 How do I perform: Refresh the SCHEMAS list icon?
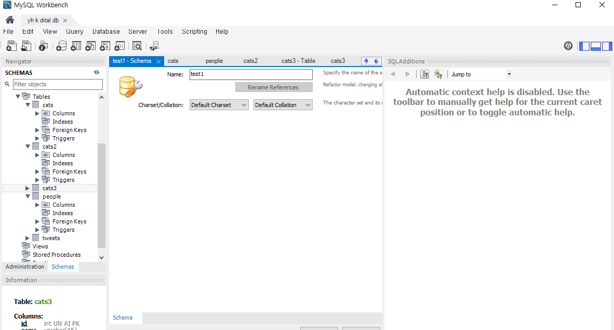pyautogui.click(x=97, y=73)
